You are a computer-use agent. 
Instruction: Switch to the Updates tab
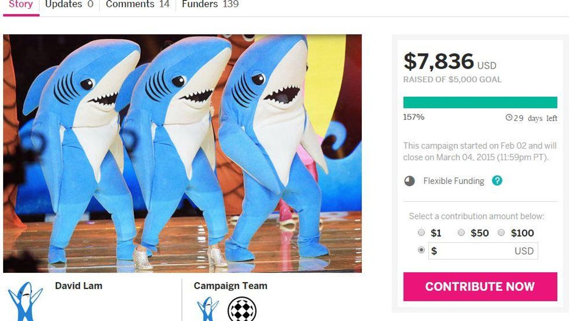click(x=69, y=5)
